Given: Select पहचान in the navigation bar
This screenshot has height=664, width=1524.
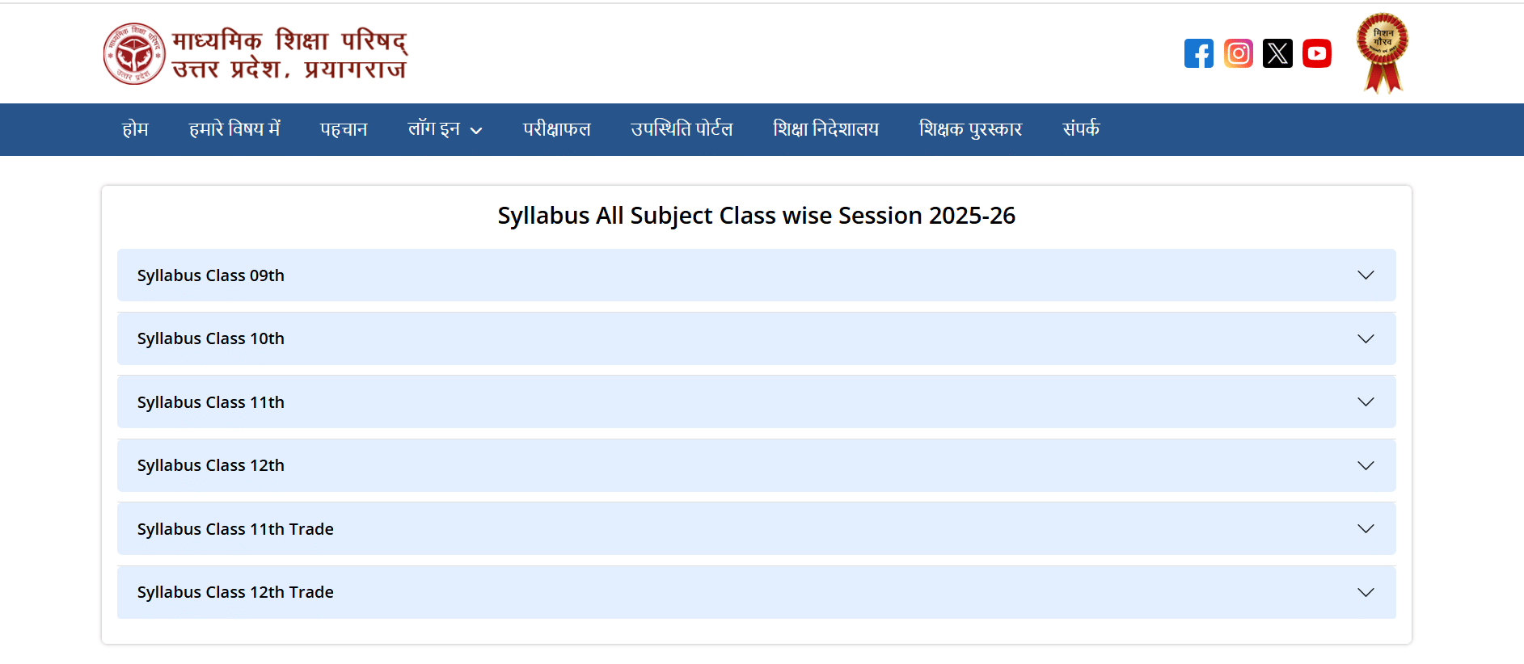Looking at the screenshot, I should 344,129.
